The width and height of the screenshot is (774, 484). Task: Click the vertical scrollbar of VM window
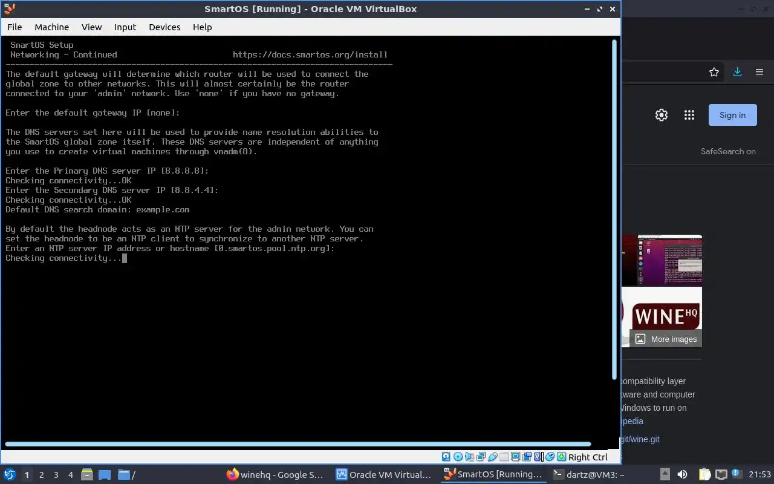pos(616,209)
